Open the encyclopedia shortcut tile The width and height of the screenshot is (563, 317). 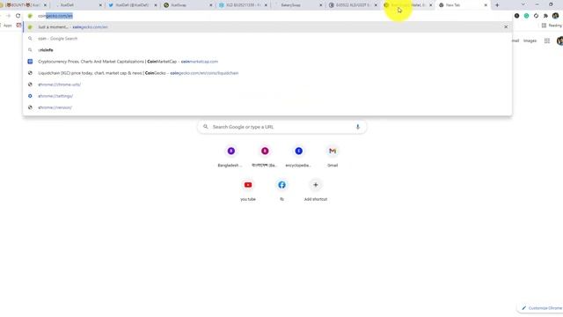point(298,156)
